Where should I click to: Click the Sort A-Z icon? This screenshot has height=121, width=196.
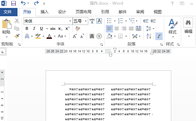point(149,36)
